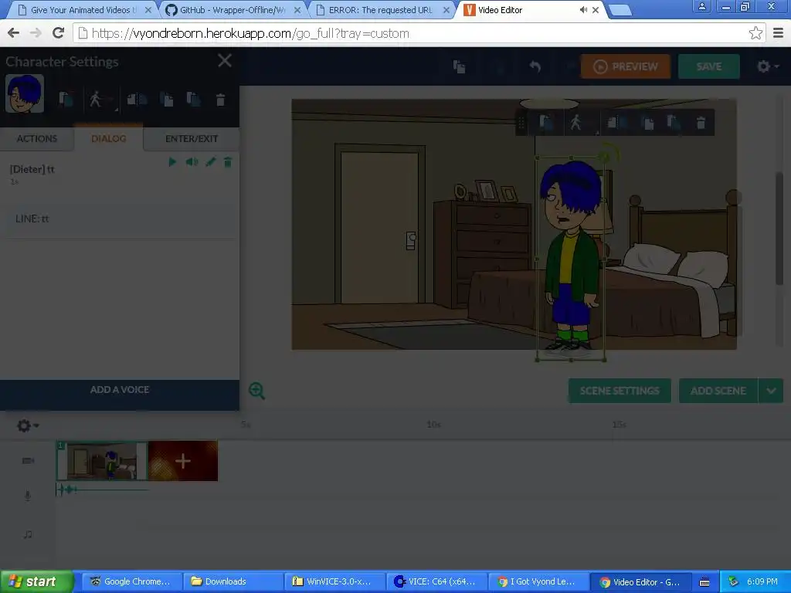Click flip icon on the stage floating toolbar
791x593 pixels.
[616, 123]
